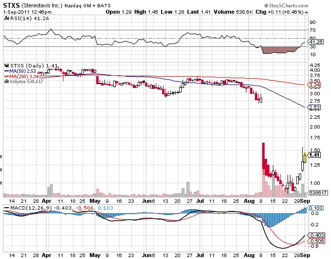Click the red 3.34 price tag on axis

314,85
